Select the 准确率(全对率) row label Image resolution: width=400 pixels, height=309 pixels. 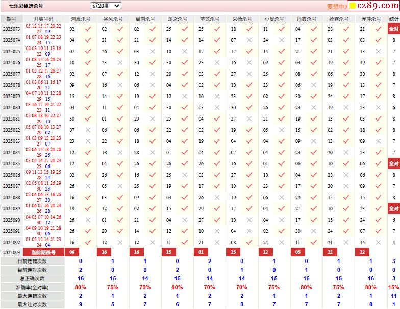pos(33,287)
